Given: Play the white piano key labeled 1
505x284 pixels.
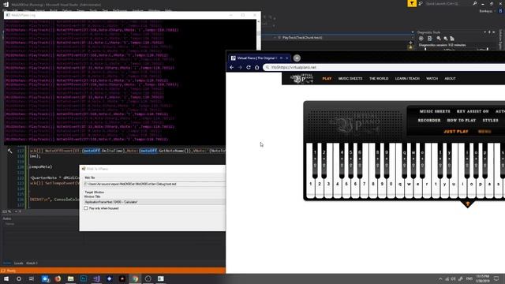Looking at the screenshot, I should [311, 185].
